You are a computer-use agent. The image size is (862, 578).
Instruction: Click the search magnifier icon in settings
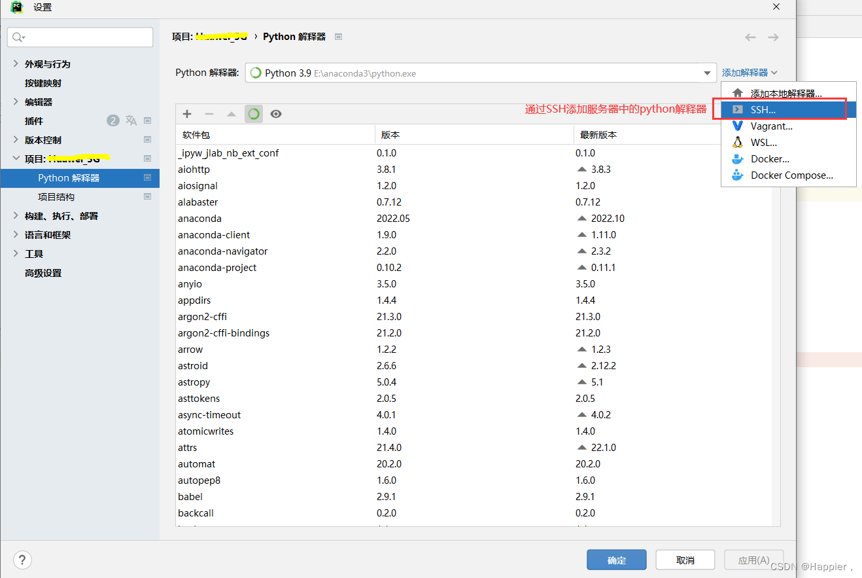(x=18, y=37)
